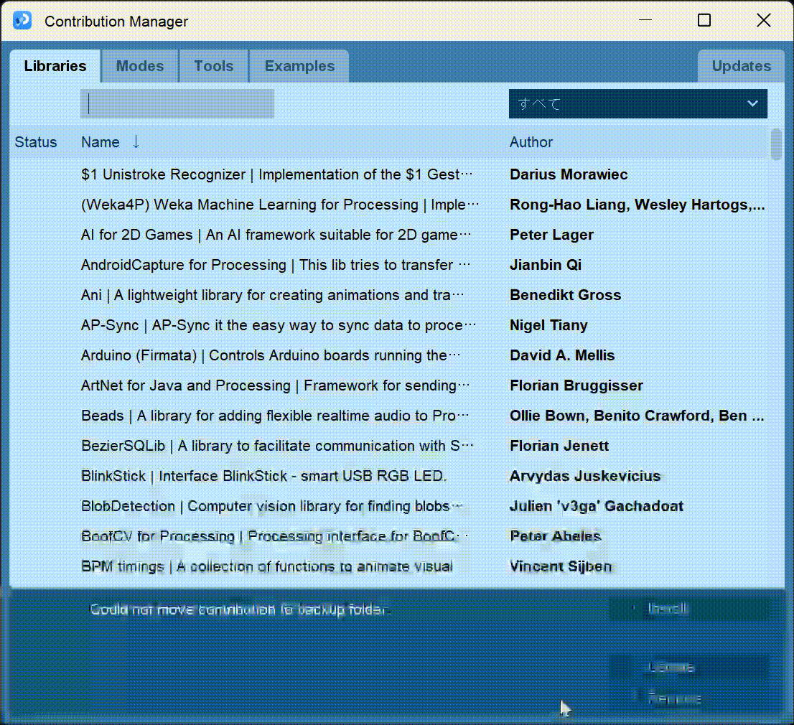Viewport: 794px width, 725px height.
Task: Select the AP-Sync library row
Action: (388, 325)
